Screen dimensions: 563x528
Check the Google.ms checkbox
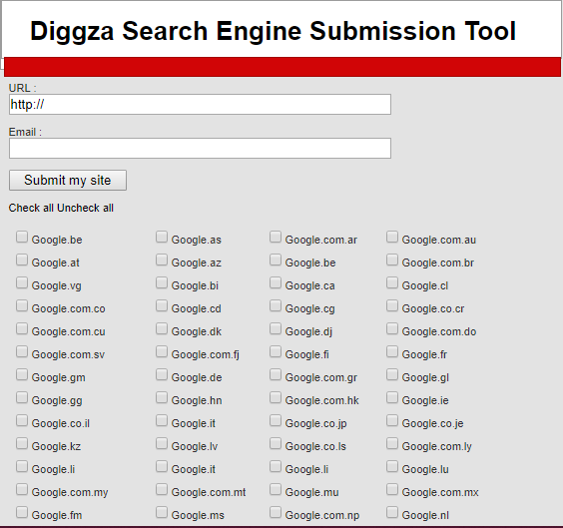pos(162,513)
